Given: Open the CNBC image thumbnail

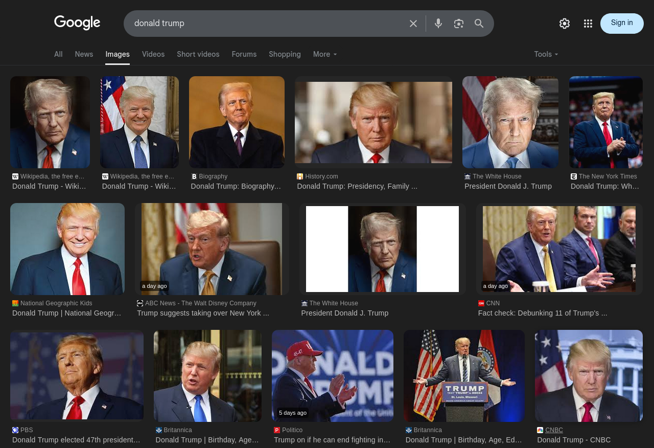Looking at the screenshot, I should tap(589, 376).
